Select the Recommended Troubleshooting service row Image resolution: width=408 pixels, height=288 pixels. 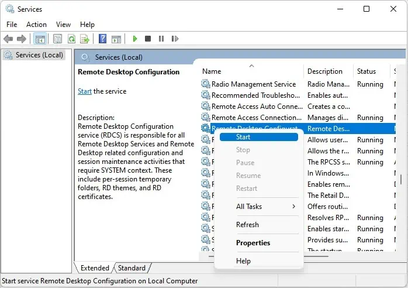click(x=298, y=95)
